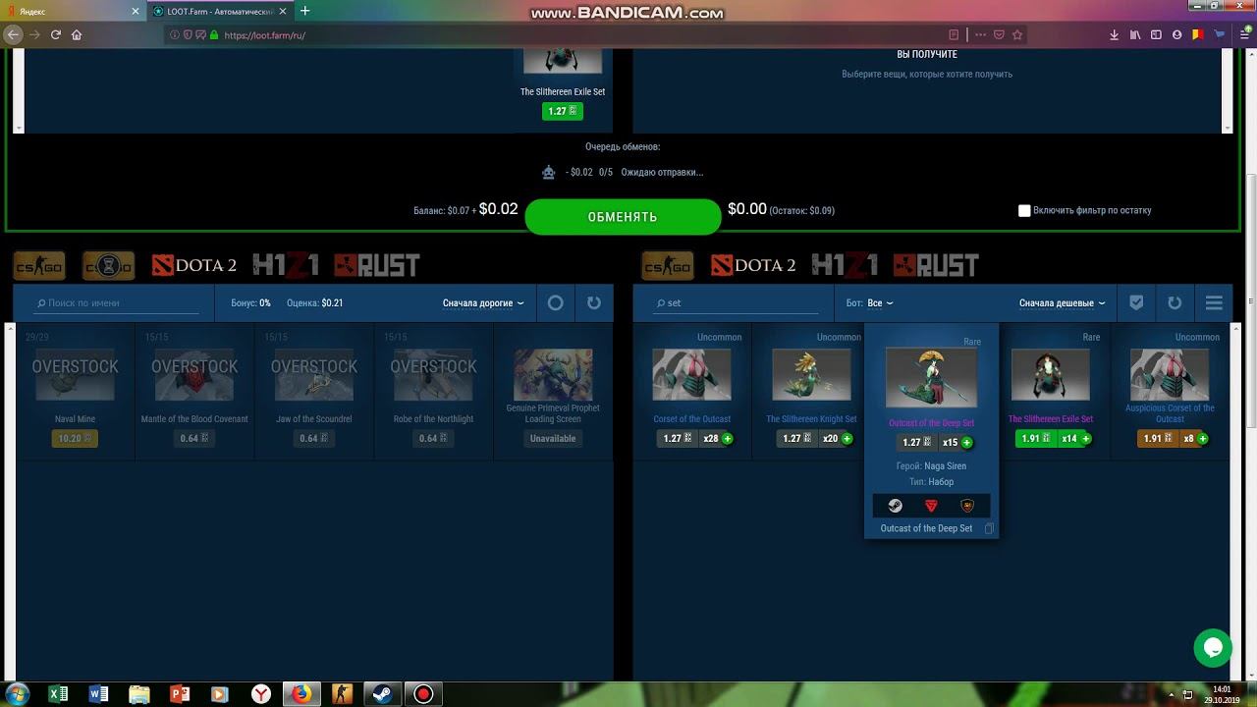Image resolution: width=1257 pixels, height=707 pixels.
Task: Reload the page in the browser
Action: tap(56, 34)
